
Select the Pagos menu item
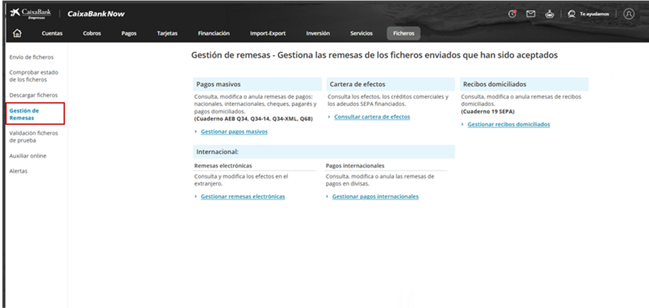coord(129,33)
